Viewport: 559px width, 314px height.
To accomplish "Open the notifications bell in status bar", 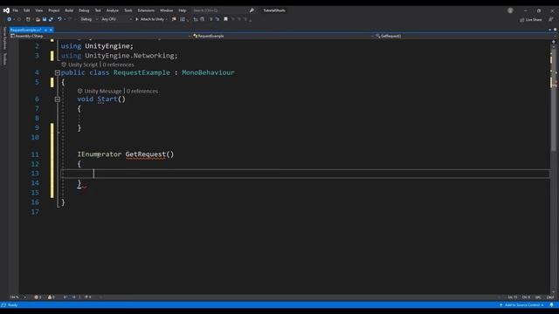I will click(x=552, y=305).
